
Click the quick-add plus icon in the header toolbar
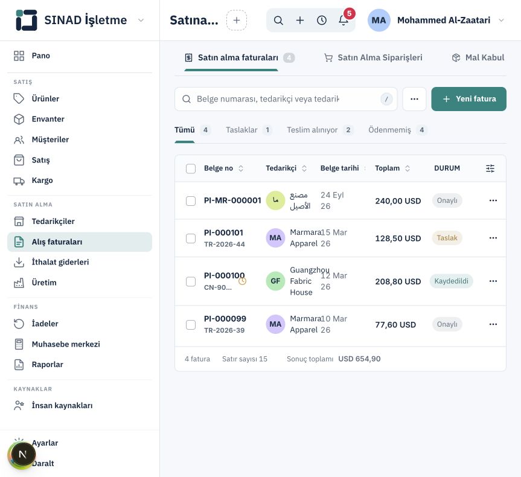pyautogui.click(x=300, y=21)
